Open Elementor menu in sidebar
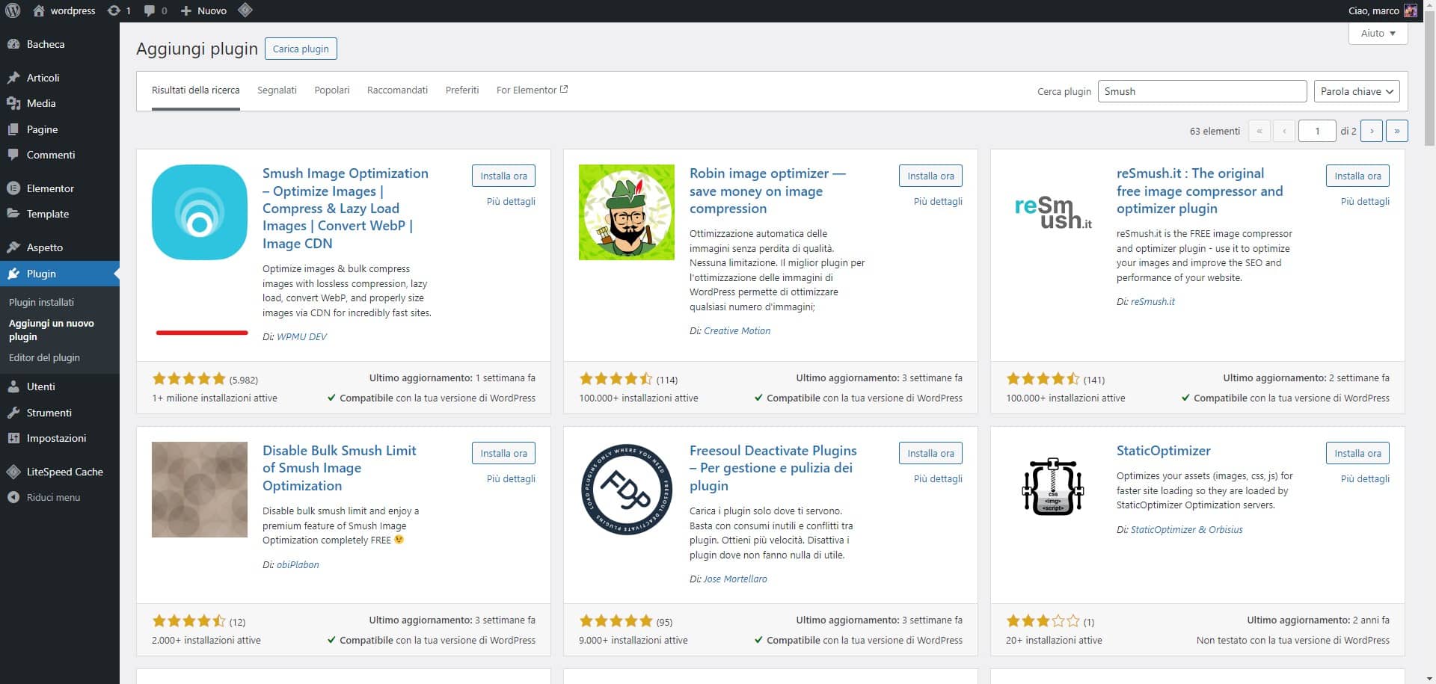Viewport: 1436px width, 684px height. point(60,188)
